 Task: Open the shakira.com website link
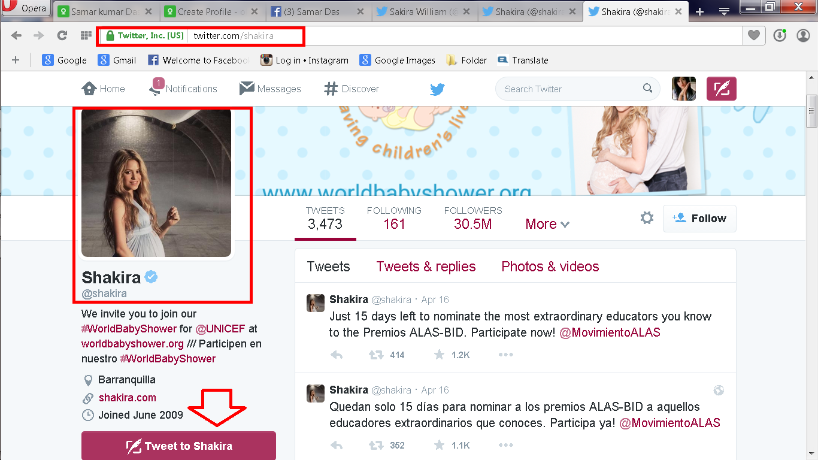pos(128,397)
